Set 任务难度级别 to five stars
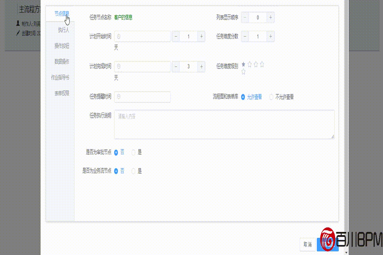383x255 pixels. pos(243,72)
